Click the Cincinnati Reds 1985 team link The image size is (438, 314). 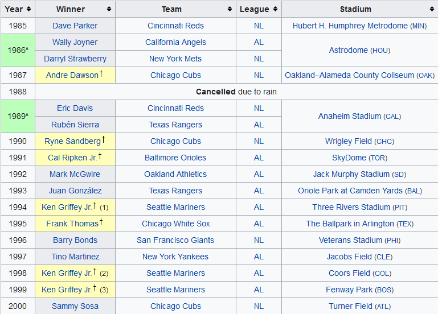(175, 26)
